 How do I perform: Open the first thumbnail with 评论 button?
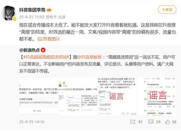(x=38, y=96)
